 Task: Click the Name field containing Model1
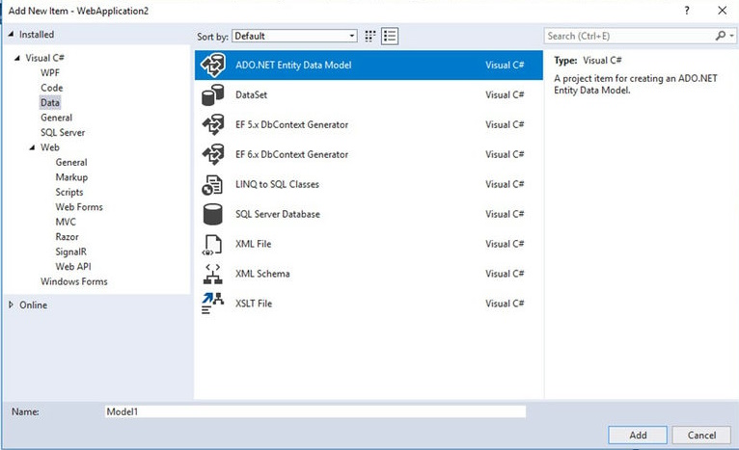click(x=315, y=411)
